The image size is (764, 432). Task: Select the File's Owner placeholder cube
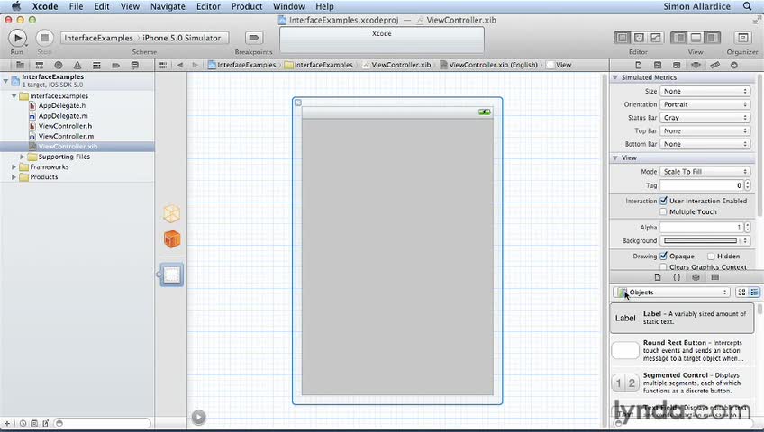tap(171, 213)
